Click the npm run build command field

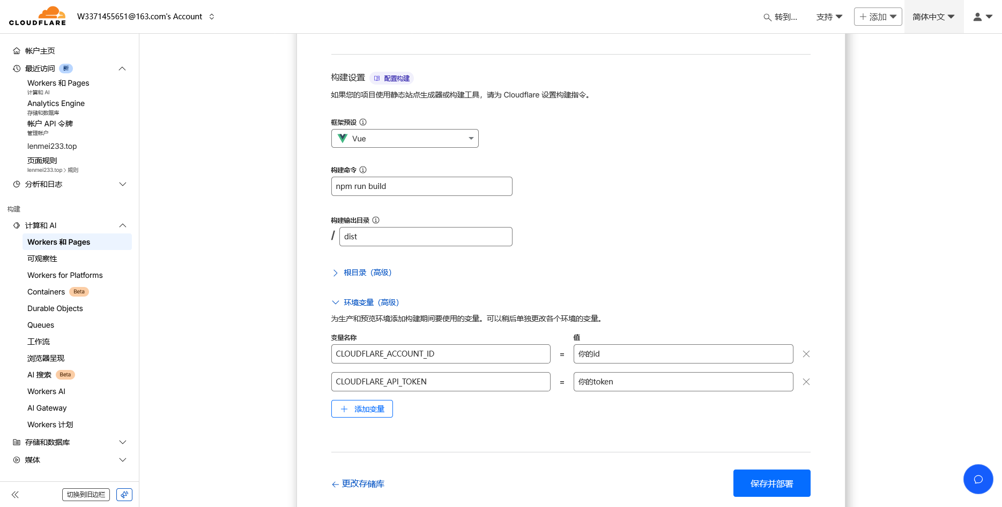pyautogui.click(x=421, y=186)
